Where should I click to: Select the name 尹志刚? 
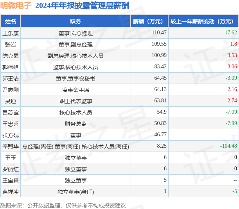coord(10,90)
